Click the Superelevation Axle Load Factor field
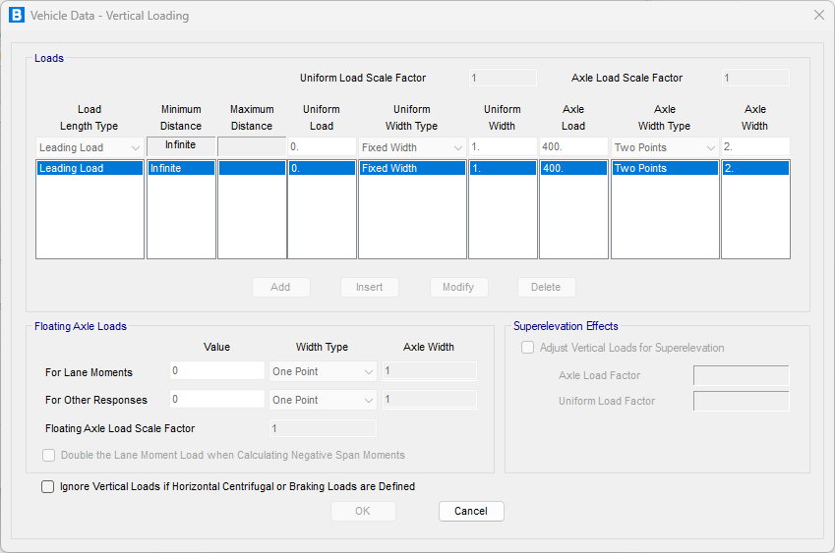The width and height of the screenshot is (835, 553). (x=742, y=375)
